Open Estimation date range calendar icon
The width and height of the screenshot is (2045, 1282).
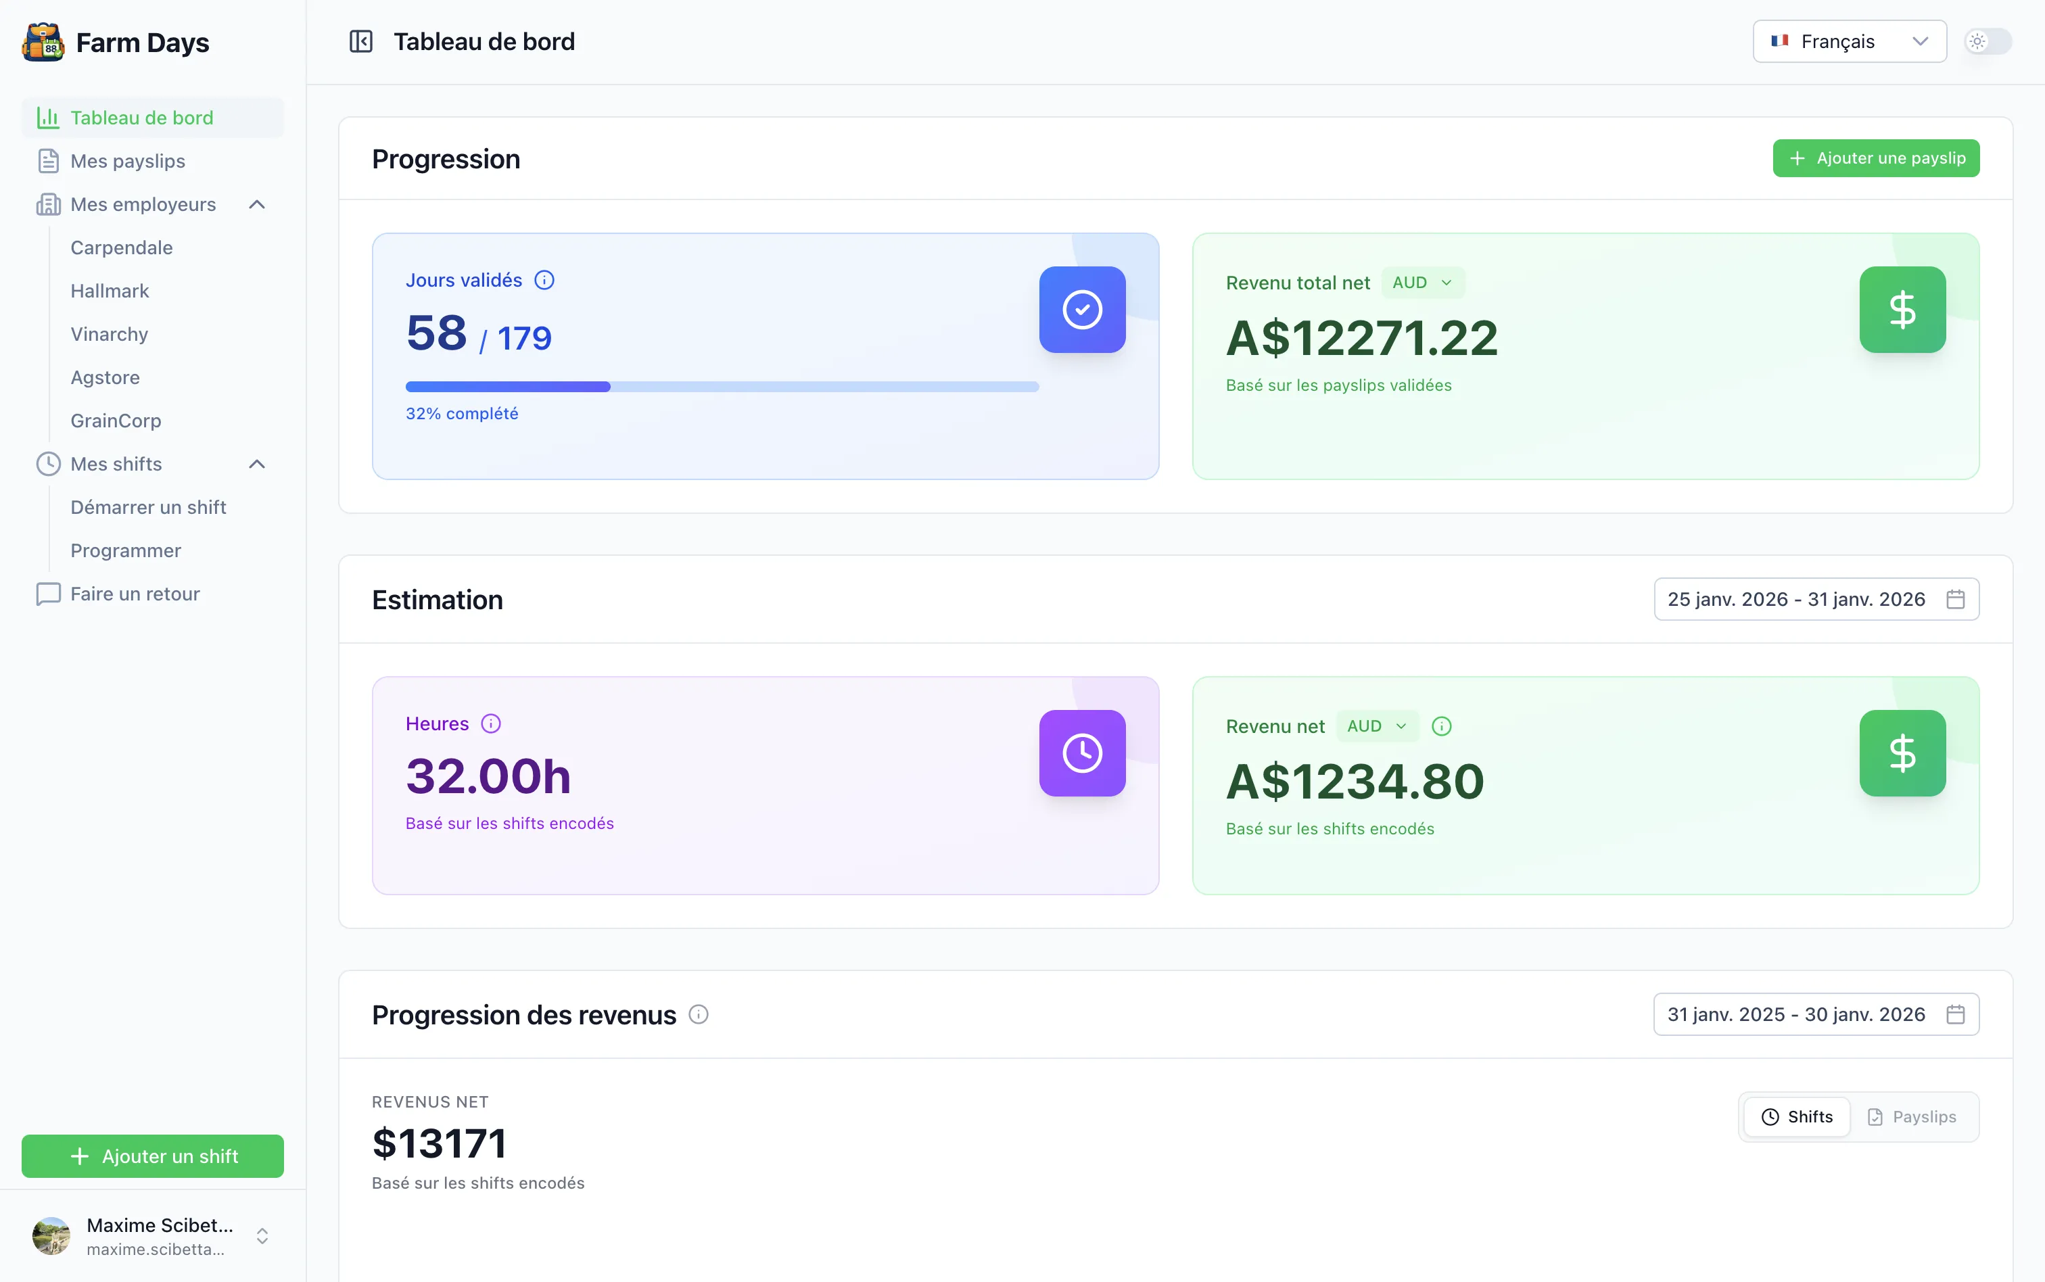(x=1955, y=600)
